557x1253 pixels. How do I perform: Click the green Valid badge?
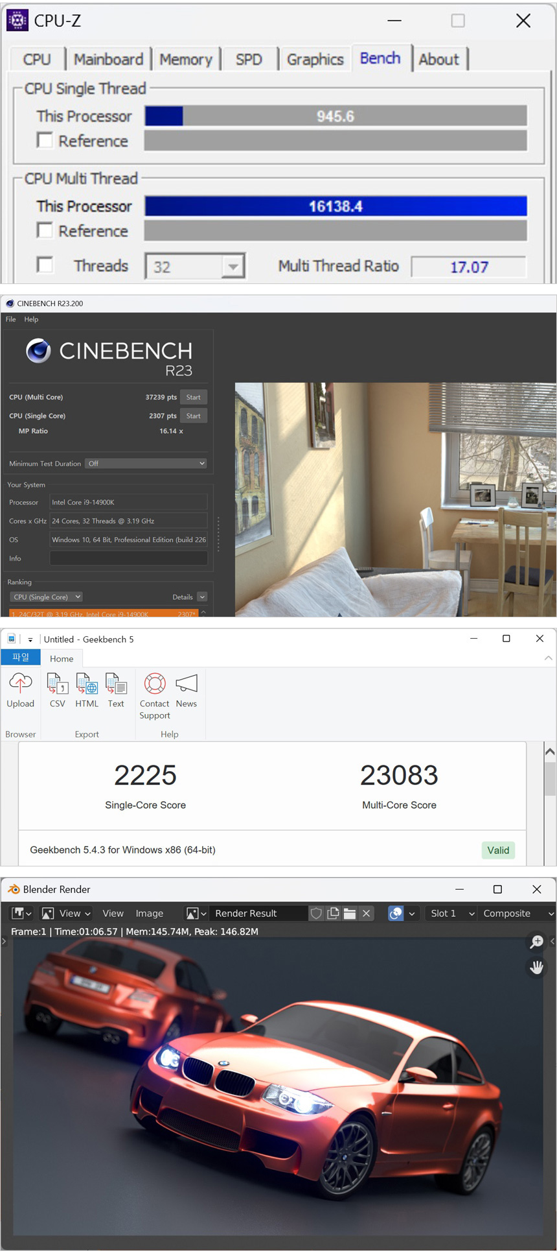tap(498, 850)
